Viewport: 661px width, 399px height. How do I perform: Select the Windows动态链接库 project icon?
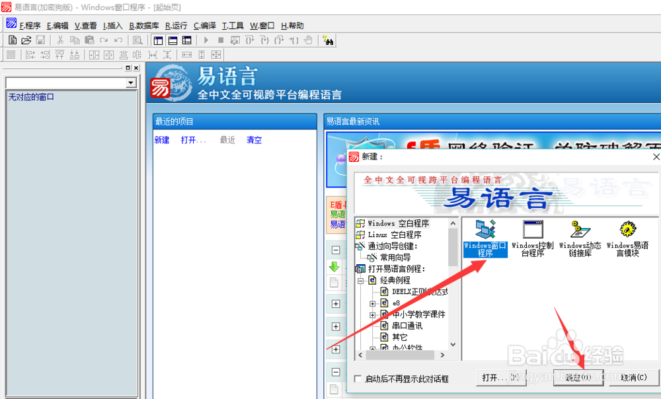click(x=580, y=238)
